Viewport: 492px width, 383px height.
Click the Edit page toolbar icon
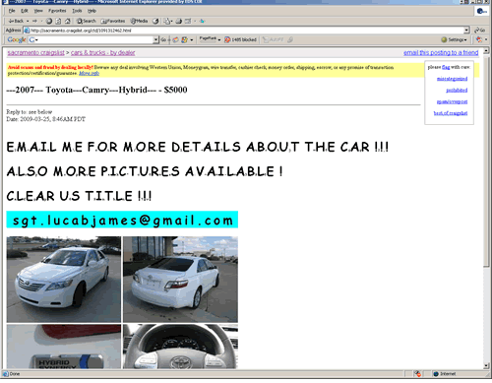pyautogui.click(x=188, y=21)
